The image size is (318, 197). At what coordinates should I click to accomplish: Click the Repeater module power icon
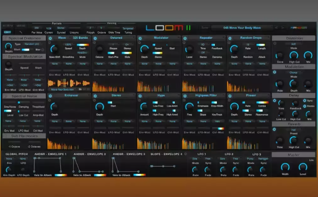pos(184,38)
